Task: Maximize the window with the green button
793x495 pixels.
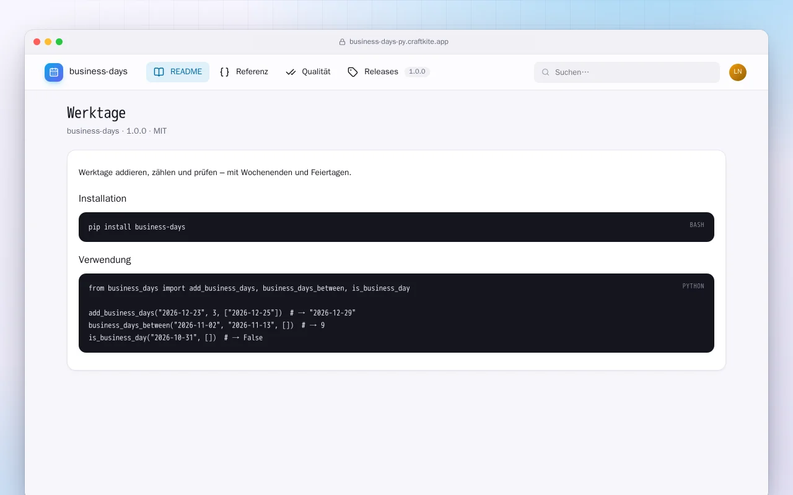Action: coord(59,42)
